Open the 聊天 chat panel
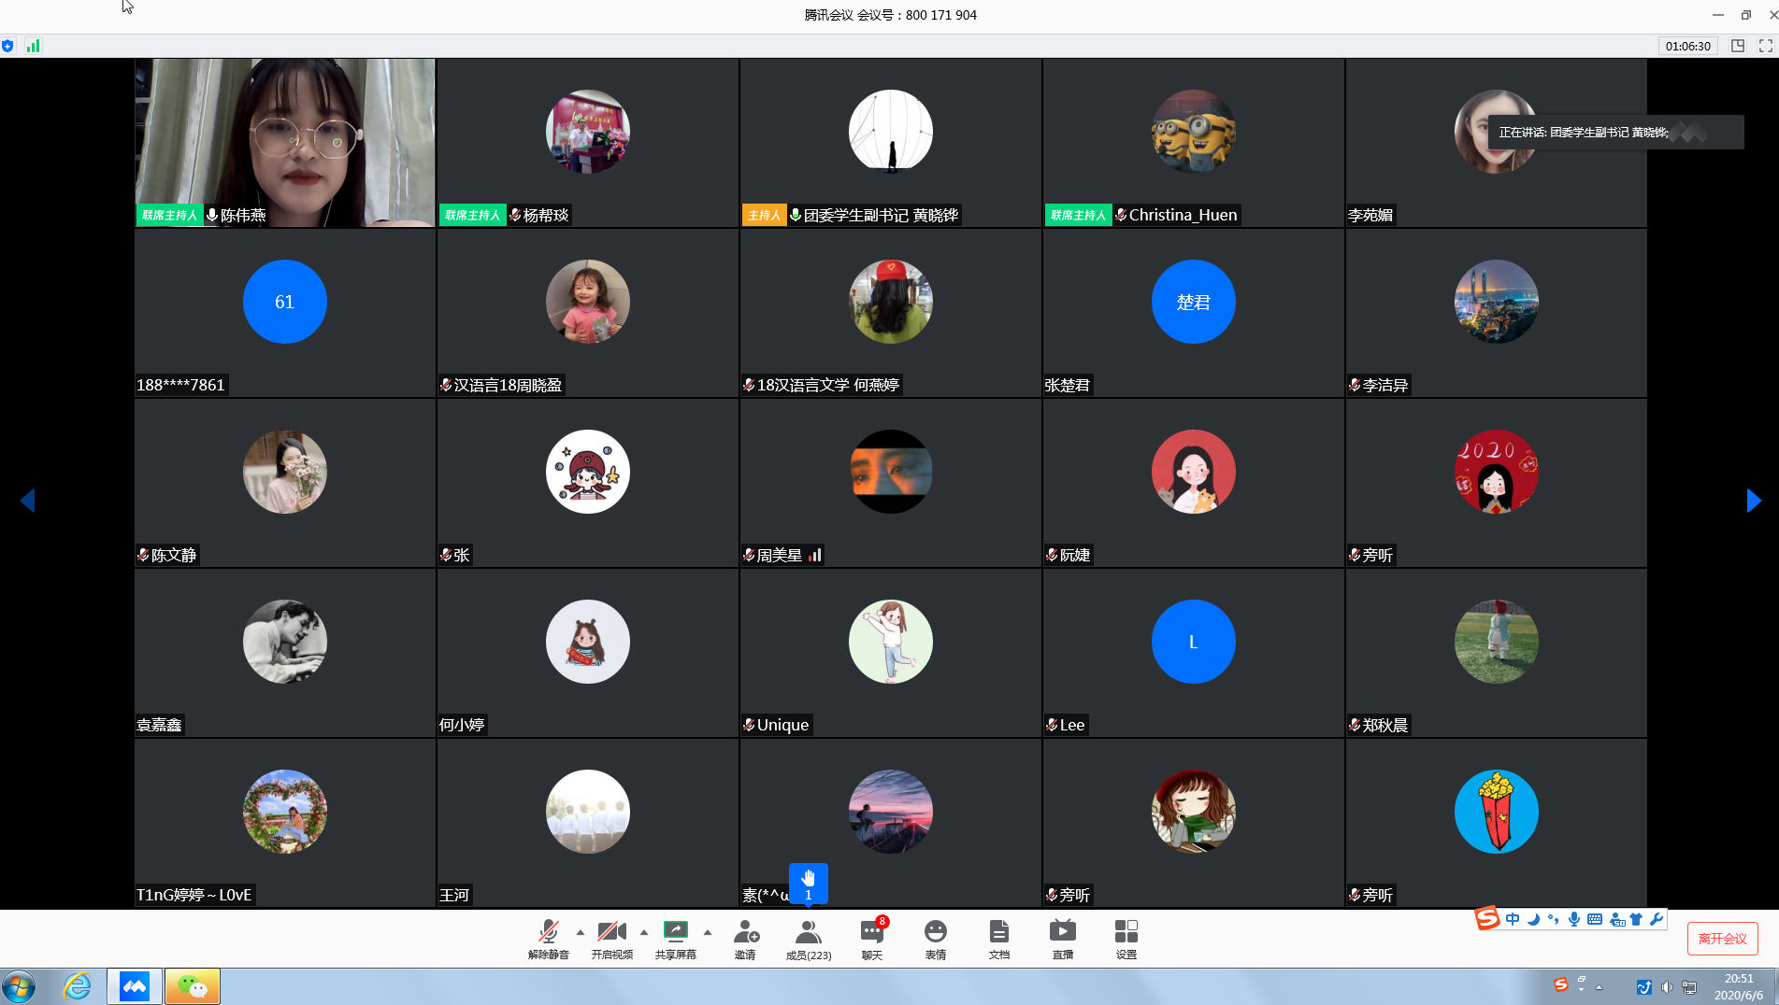 [871, 938]
